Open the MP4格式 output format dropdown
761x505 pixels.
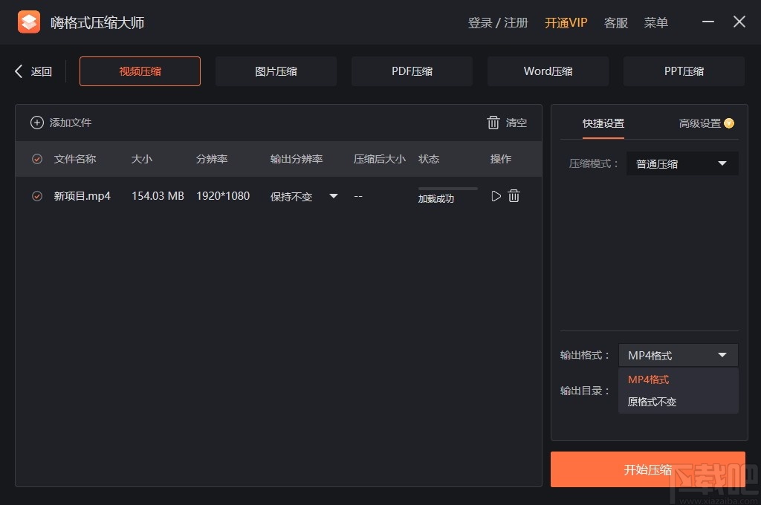click(x=677, y=355)
